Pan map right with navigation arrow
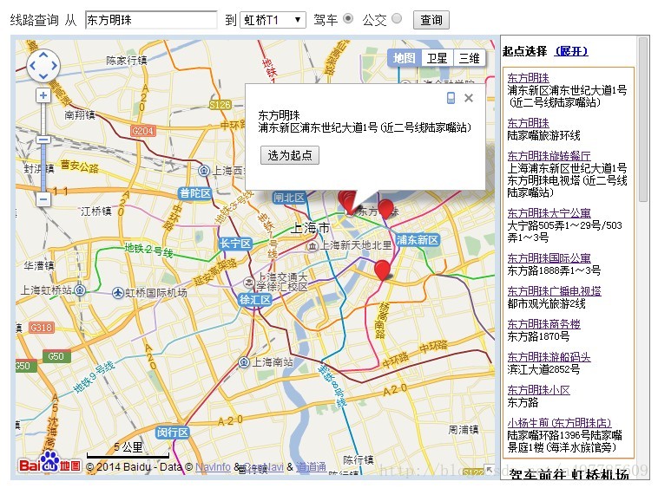The height and width of the screenshot is (488, 658). point(54,66)
